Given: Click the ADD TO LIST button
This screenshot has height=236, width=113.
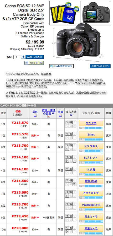Looking at the screenshot, I should [x=34, y=63].
